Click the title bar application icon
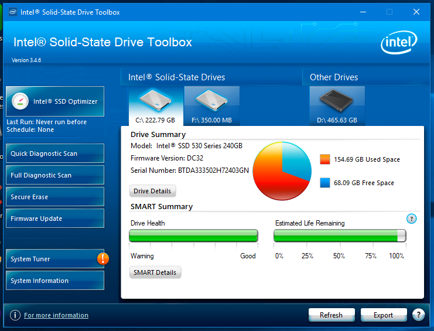Screen dimensions: 434x331 point(13,12)
